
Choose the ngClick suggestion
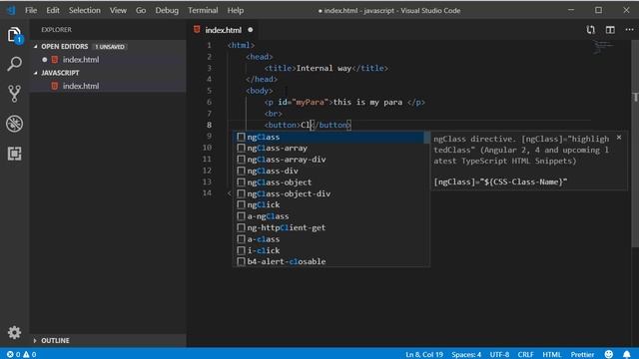[328, 204]
